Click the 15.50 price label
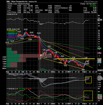This screenshot has height=105, width=103. coord(39,33)
